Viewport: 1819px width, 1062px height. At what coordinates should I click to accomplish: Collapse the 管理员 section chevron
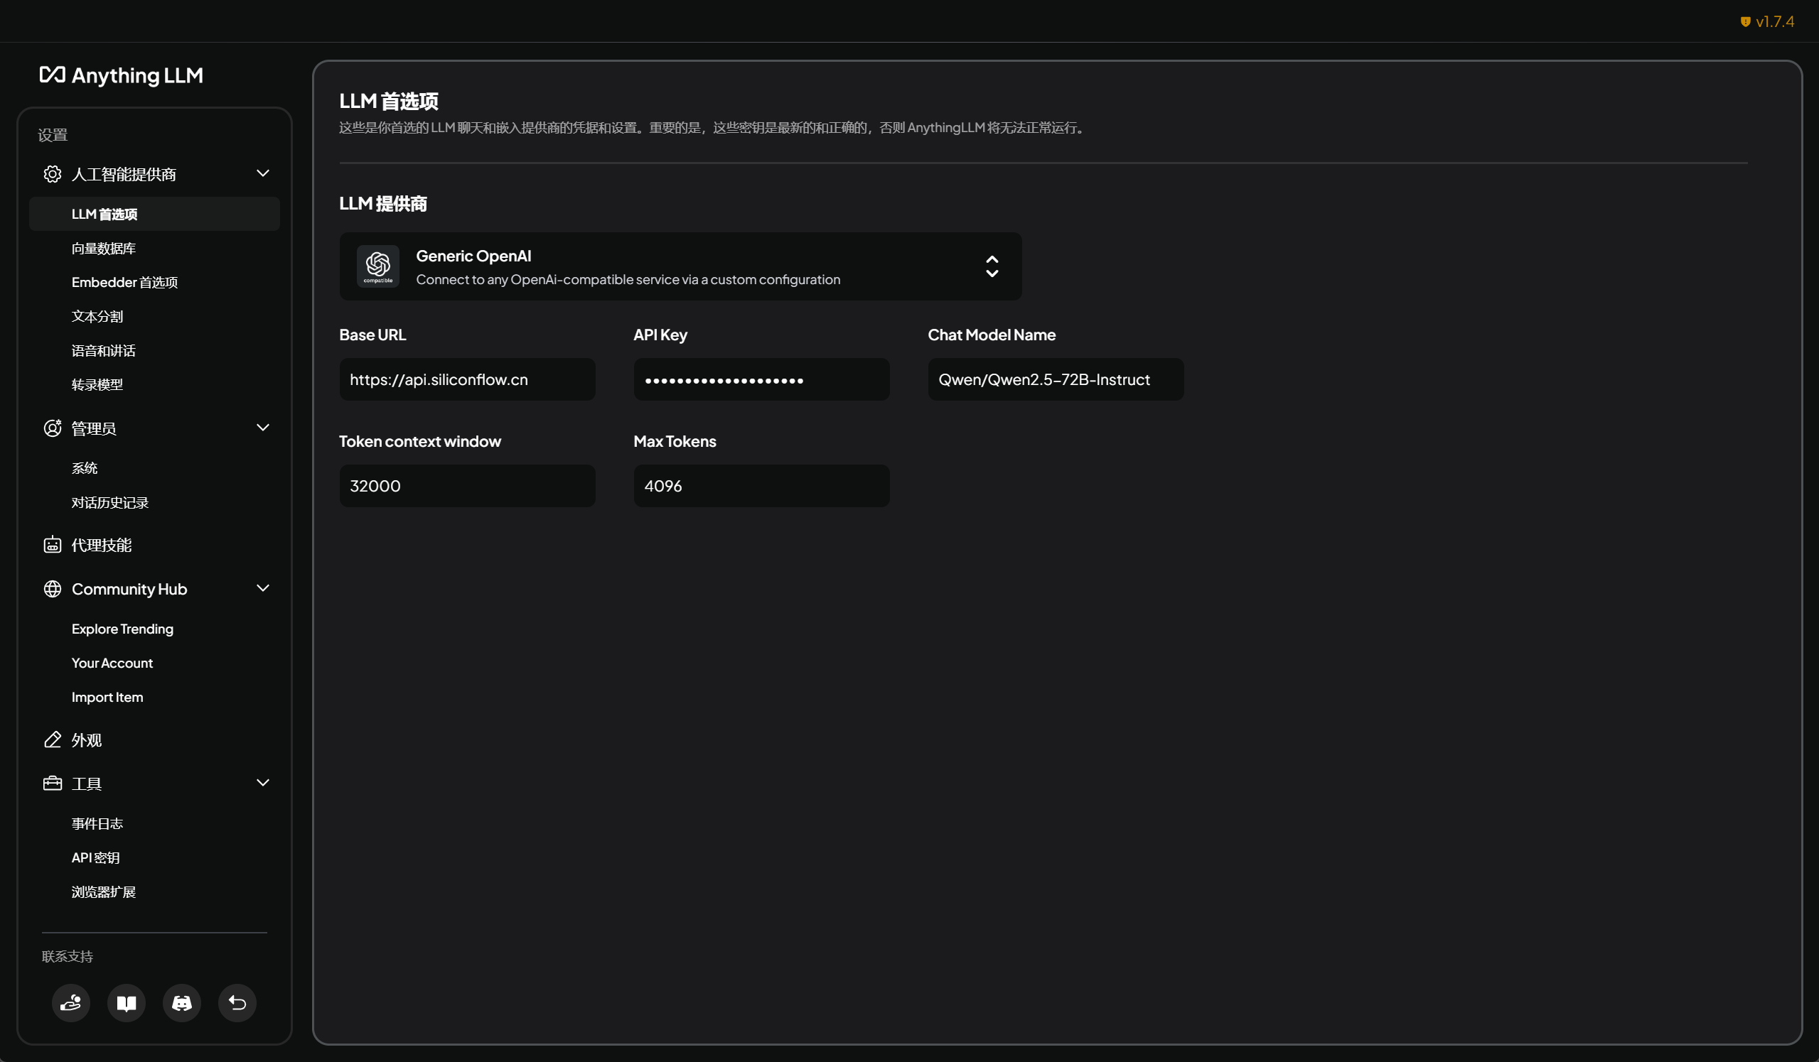263,428
